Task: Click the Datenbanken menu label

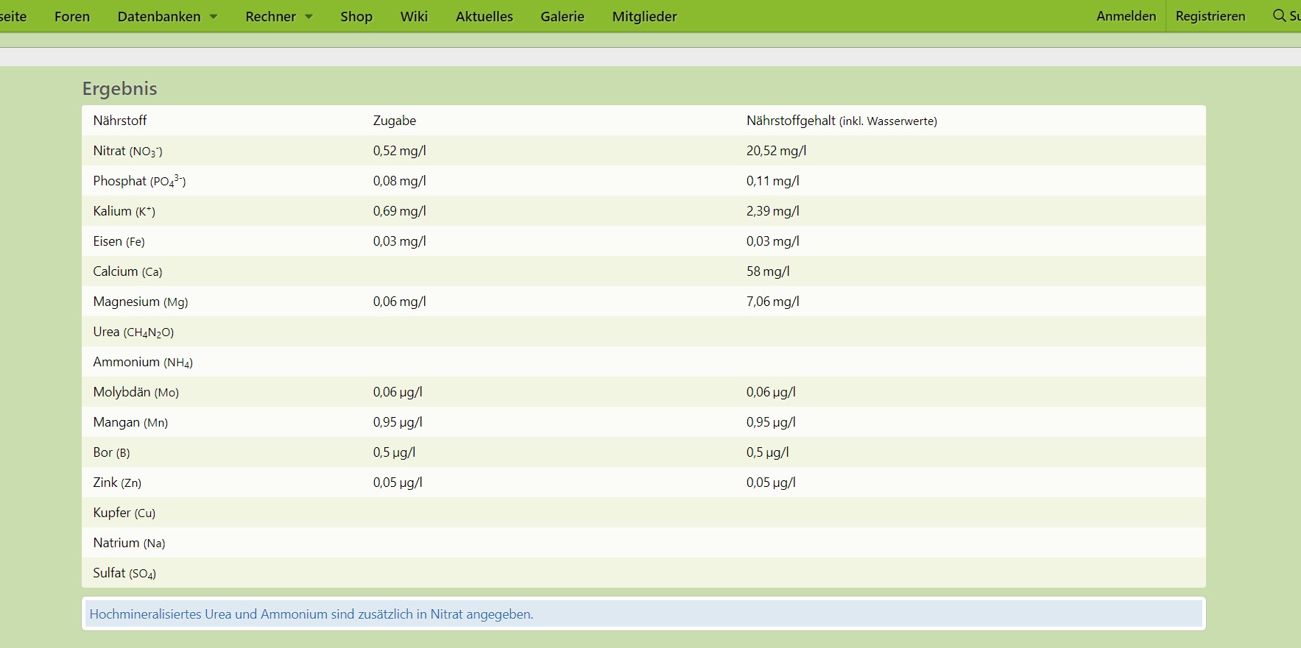Action: (159, 16)
